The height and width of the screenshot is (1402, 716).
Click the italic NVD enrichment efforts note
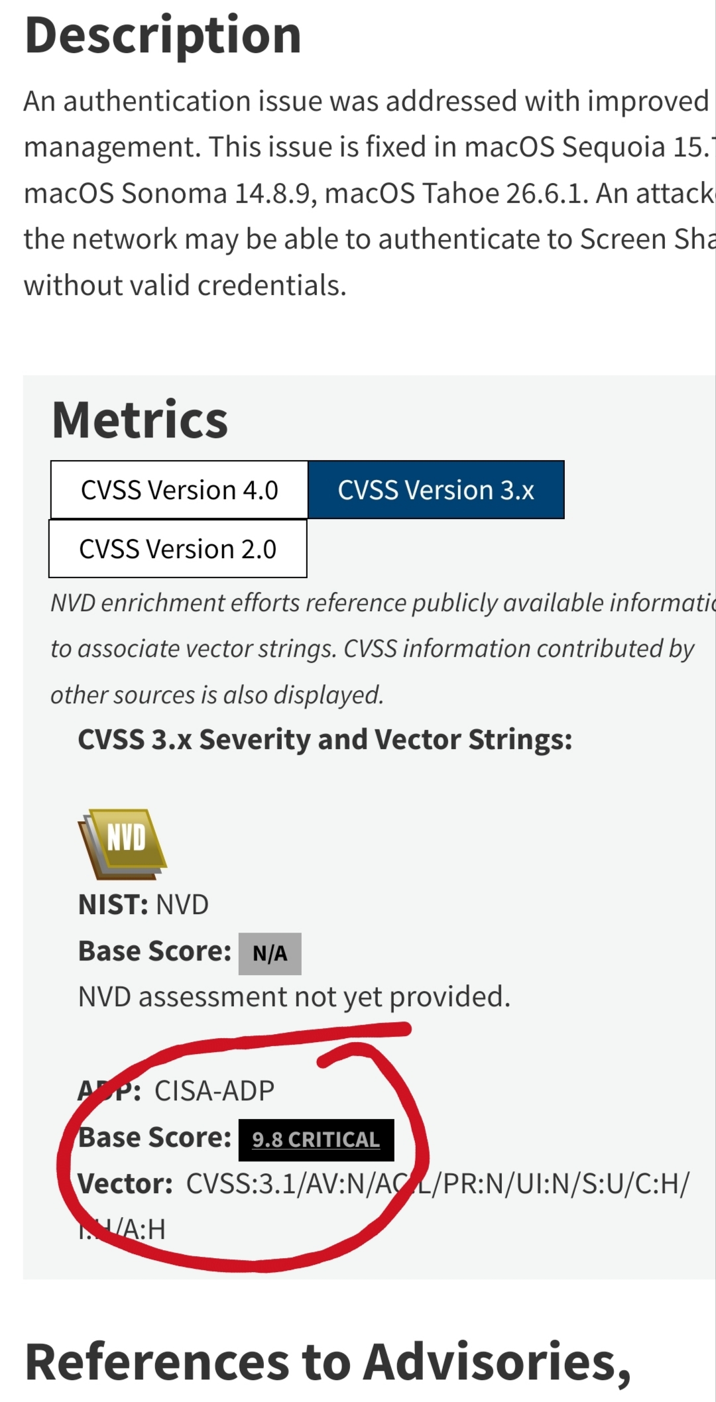(x=383, y=649)
